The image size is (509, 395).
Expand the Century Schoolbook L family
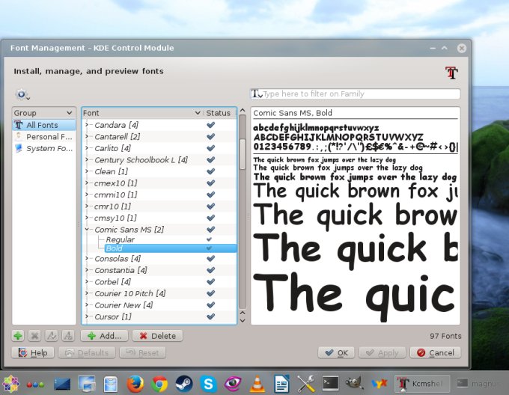[87, 160]
